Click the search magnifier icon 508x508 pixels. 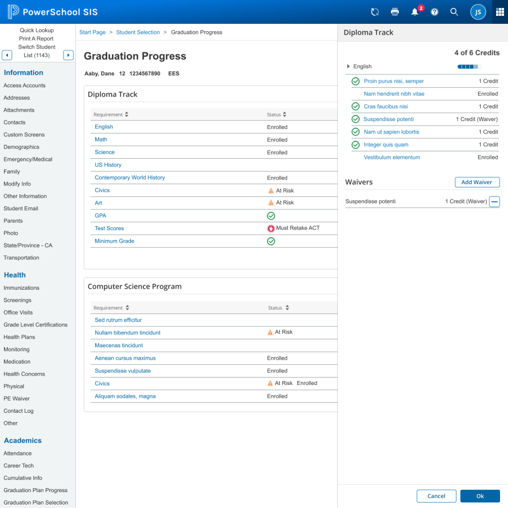click(454, 12)
